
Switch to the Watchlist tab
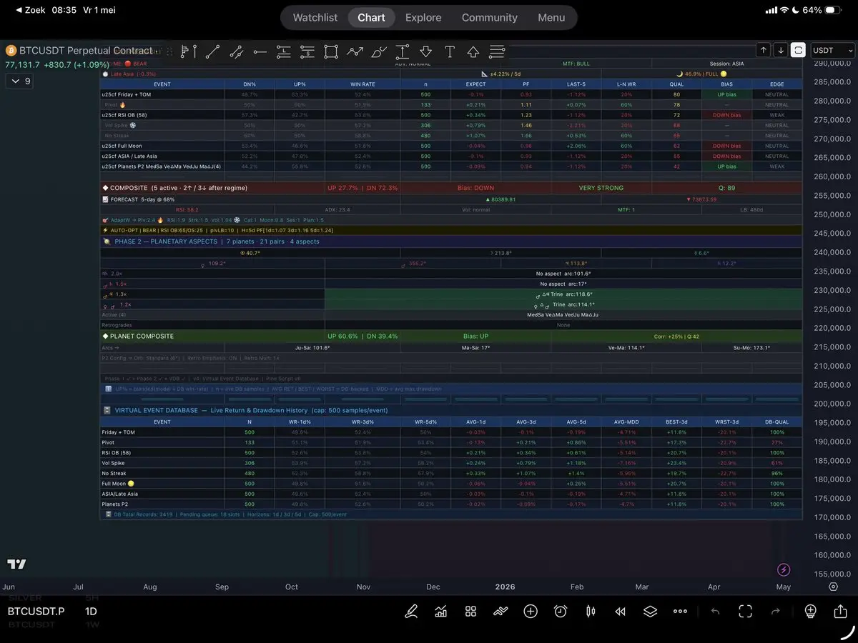[315, 17]
